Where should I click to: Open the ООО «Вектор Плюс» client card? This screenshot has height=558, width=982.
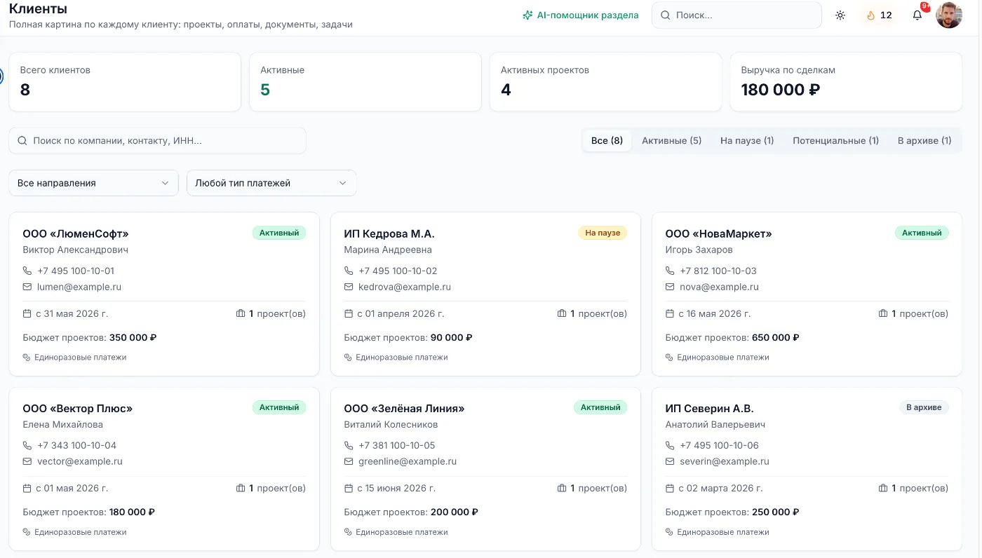tap(164, 469)
